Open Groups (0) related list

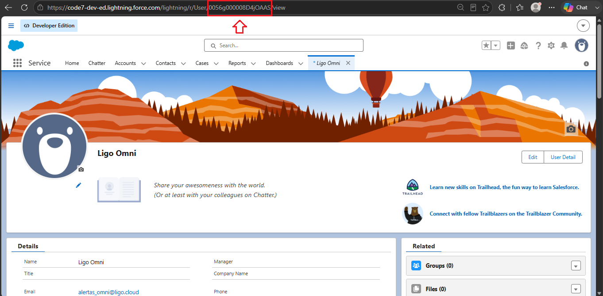[x=439, y=266]
